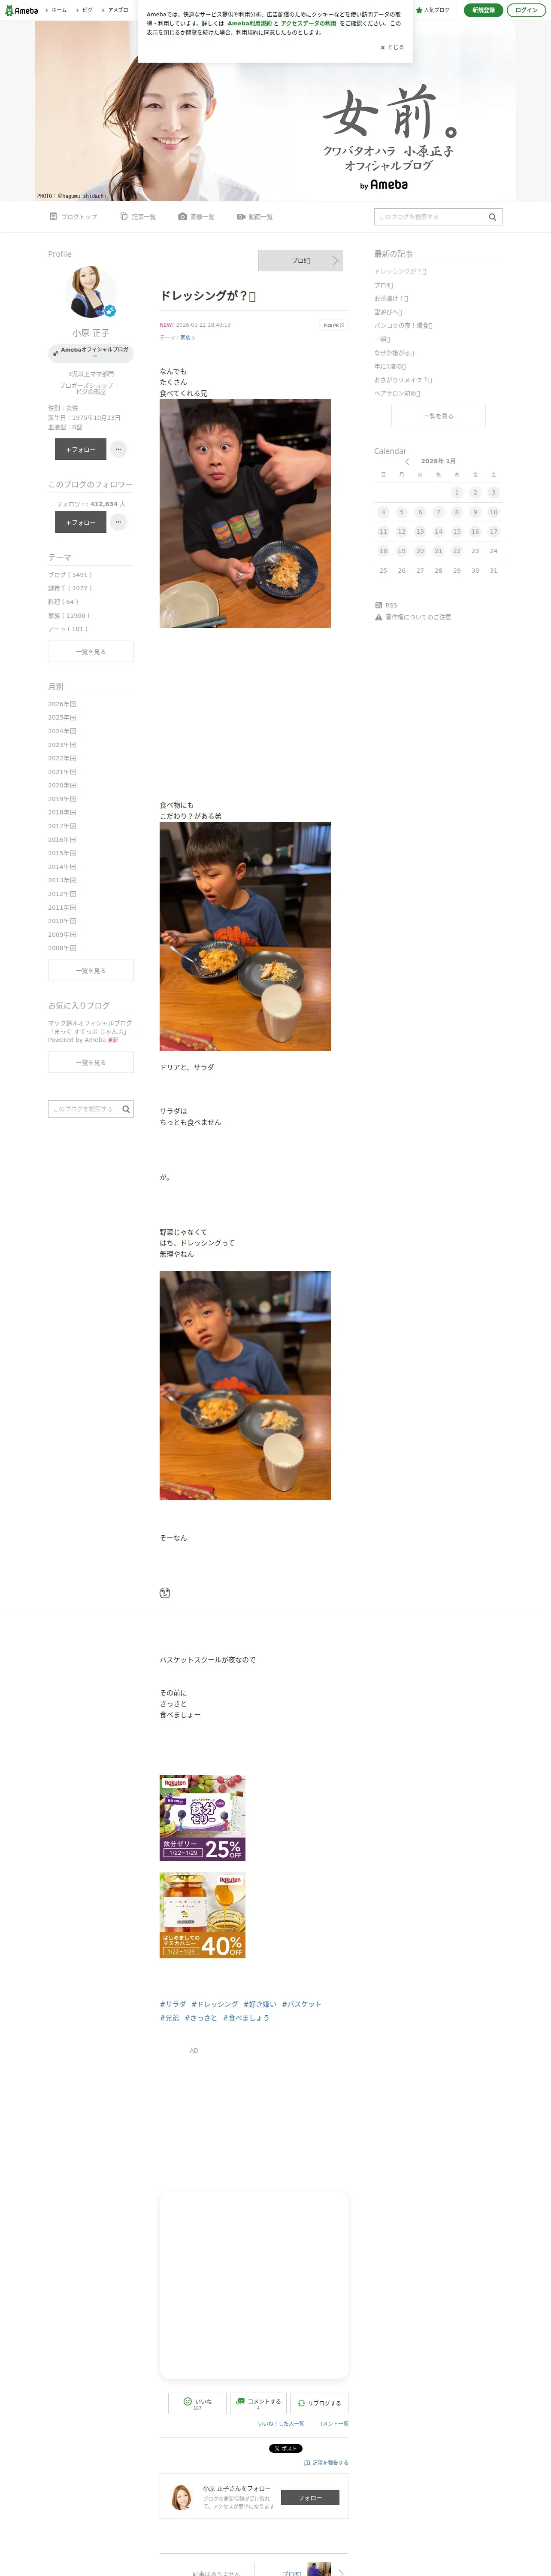
Task: Click the search magnifier icon in top search box
Action: click(492, 217)
